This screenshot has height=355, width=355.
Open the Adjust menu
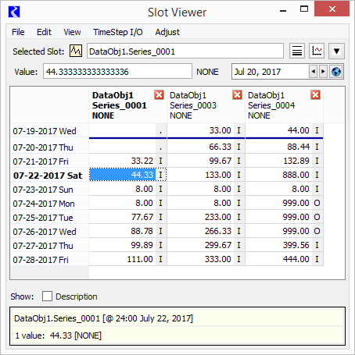point(167,32)
